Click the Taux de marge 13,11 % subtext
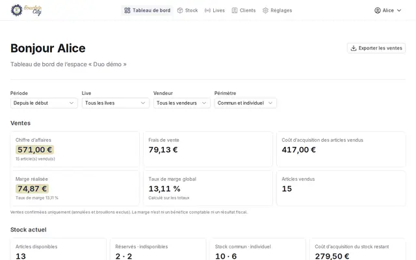416x260 pixels. click(37, 198)
